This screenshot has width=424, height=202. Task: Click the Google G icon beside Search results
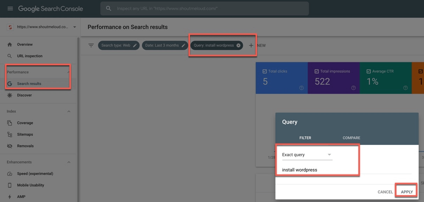pyautogui.click(x=10, y=84)
